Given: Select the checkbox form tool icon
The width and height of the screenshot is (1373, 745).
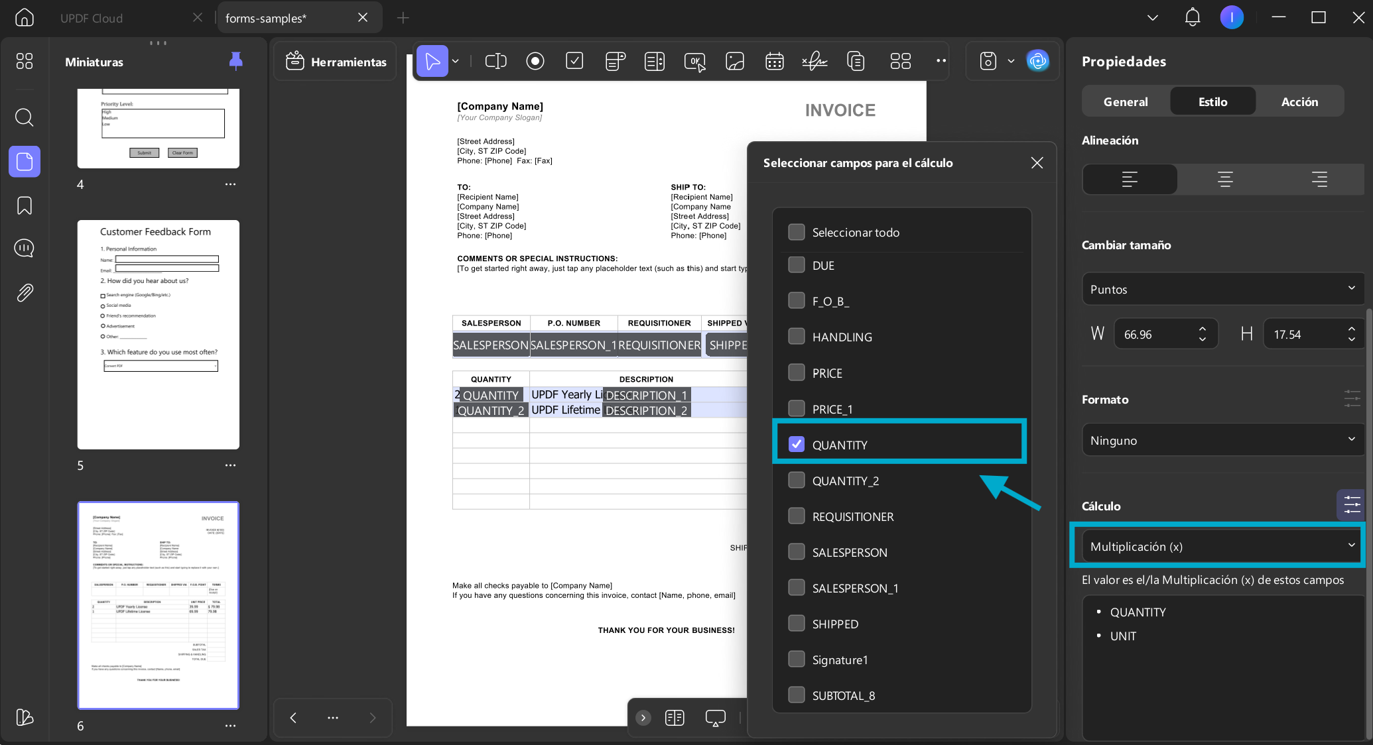Looking at the screenshot, I should 574,62.
